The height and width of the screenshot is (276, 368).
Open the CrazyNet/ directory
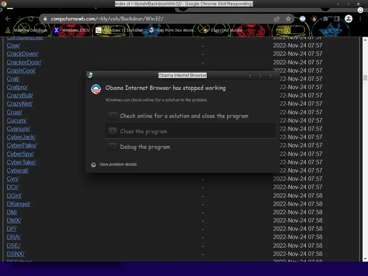coord(20,104)
